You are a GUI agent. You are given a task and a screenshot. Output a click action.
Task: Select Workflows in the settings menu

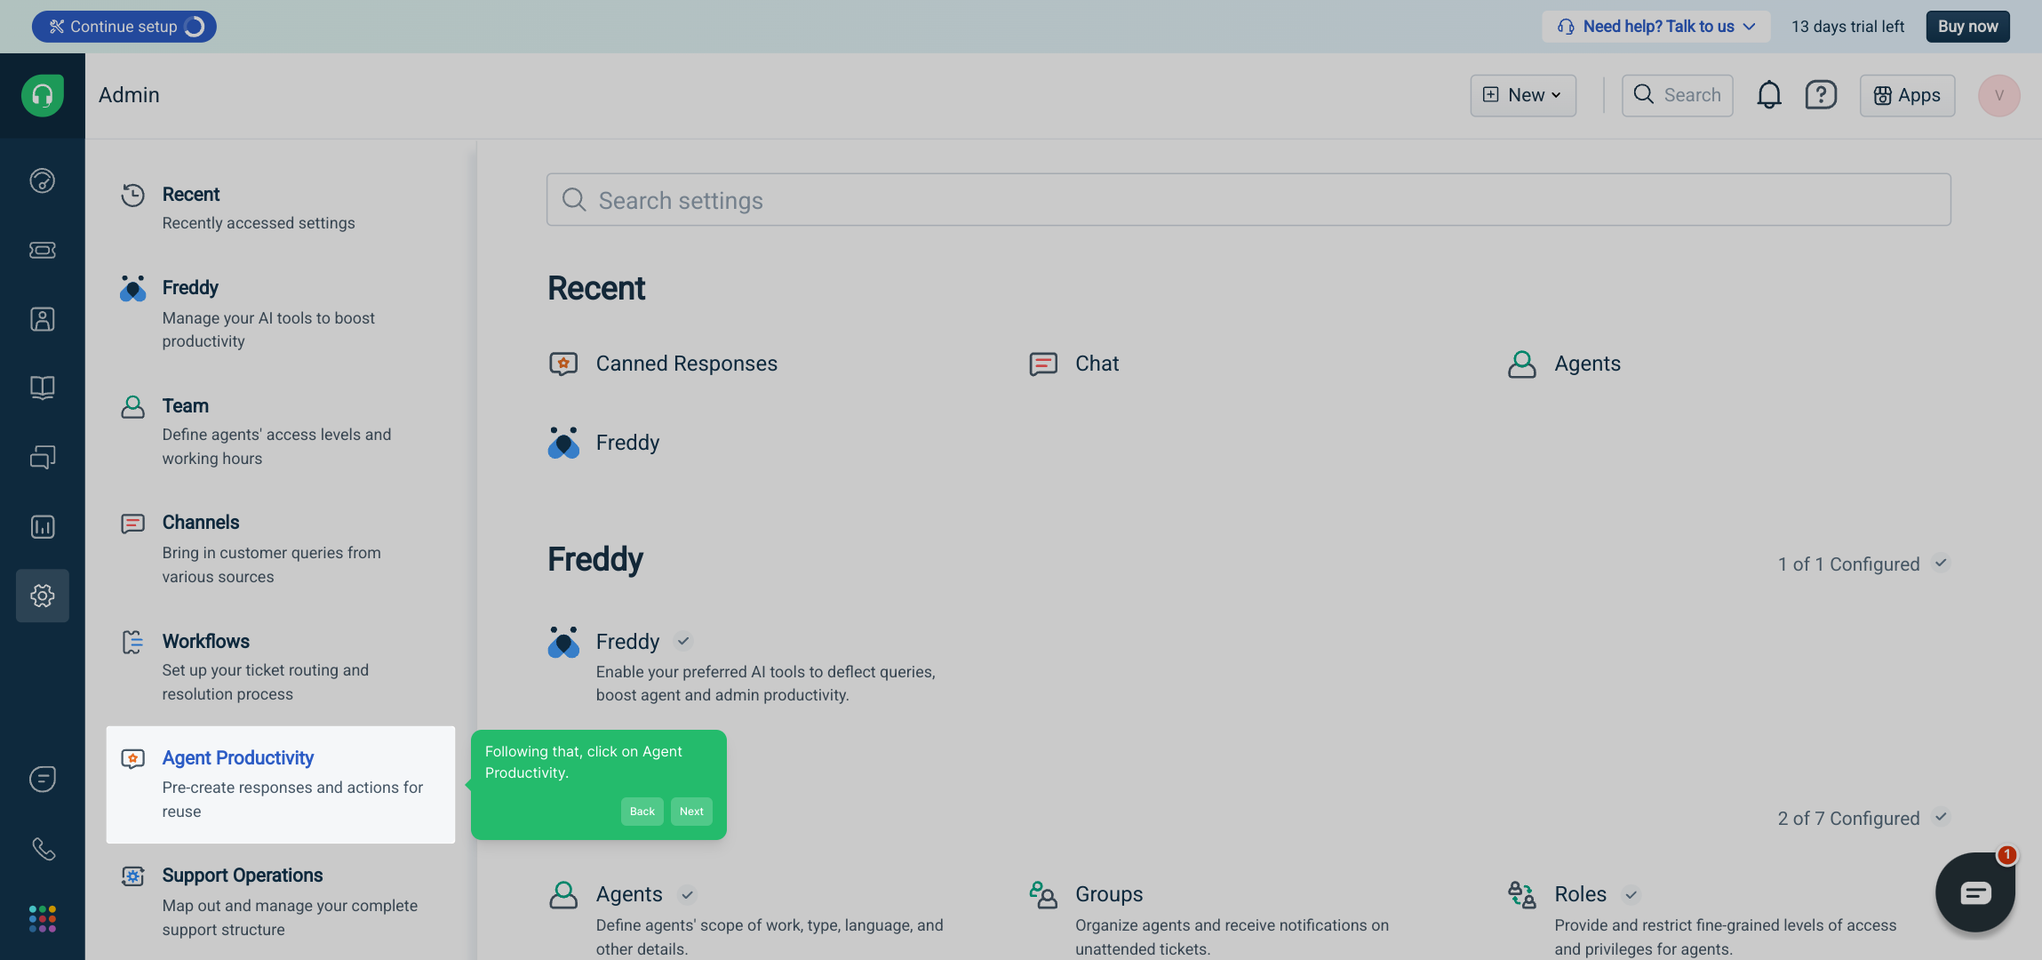[x=206, y=641]
